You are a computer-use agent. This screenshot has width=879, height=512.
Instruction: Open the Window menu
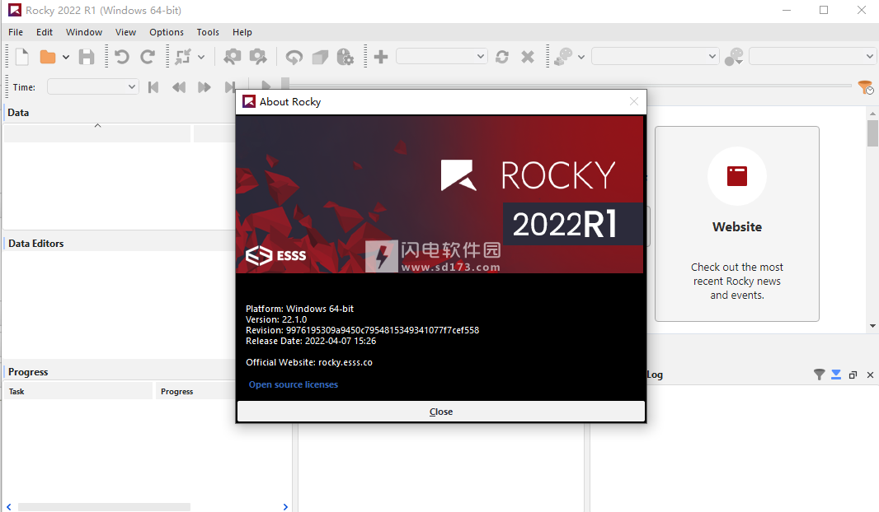(x=84, y=32)
